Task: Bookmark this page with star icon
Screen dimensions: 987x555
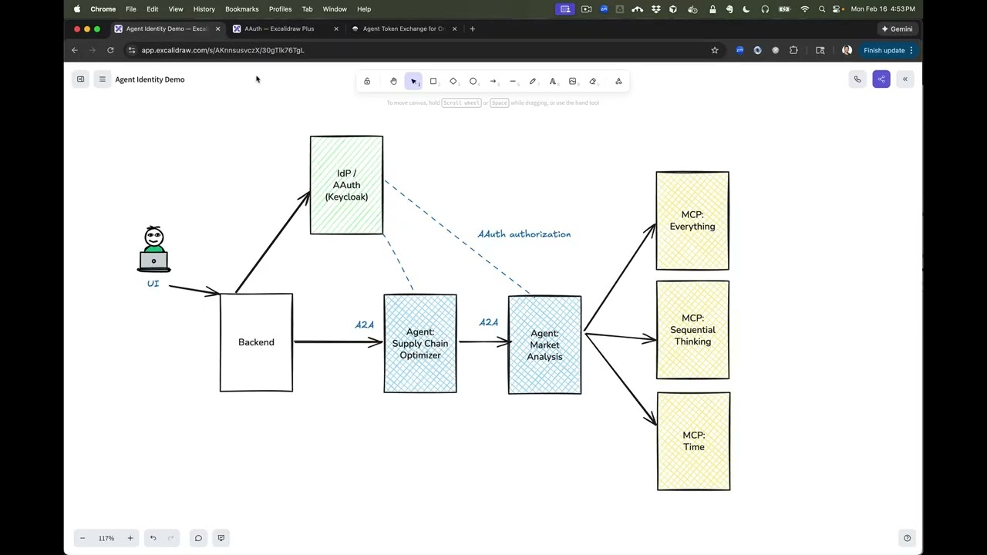Action: tap(715, 50)
